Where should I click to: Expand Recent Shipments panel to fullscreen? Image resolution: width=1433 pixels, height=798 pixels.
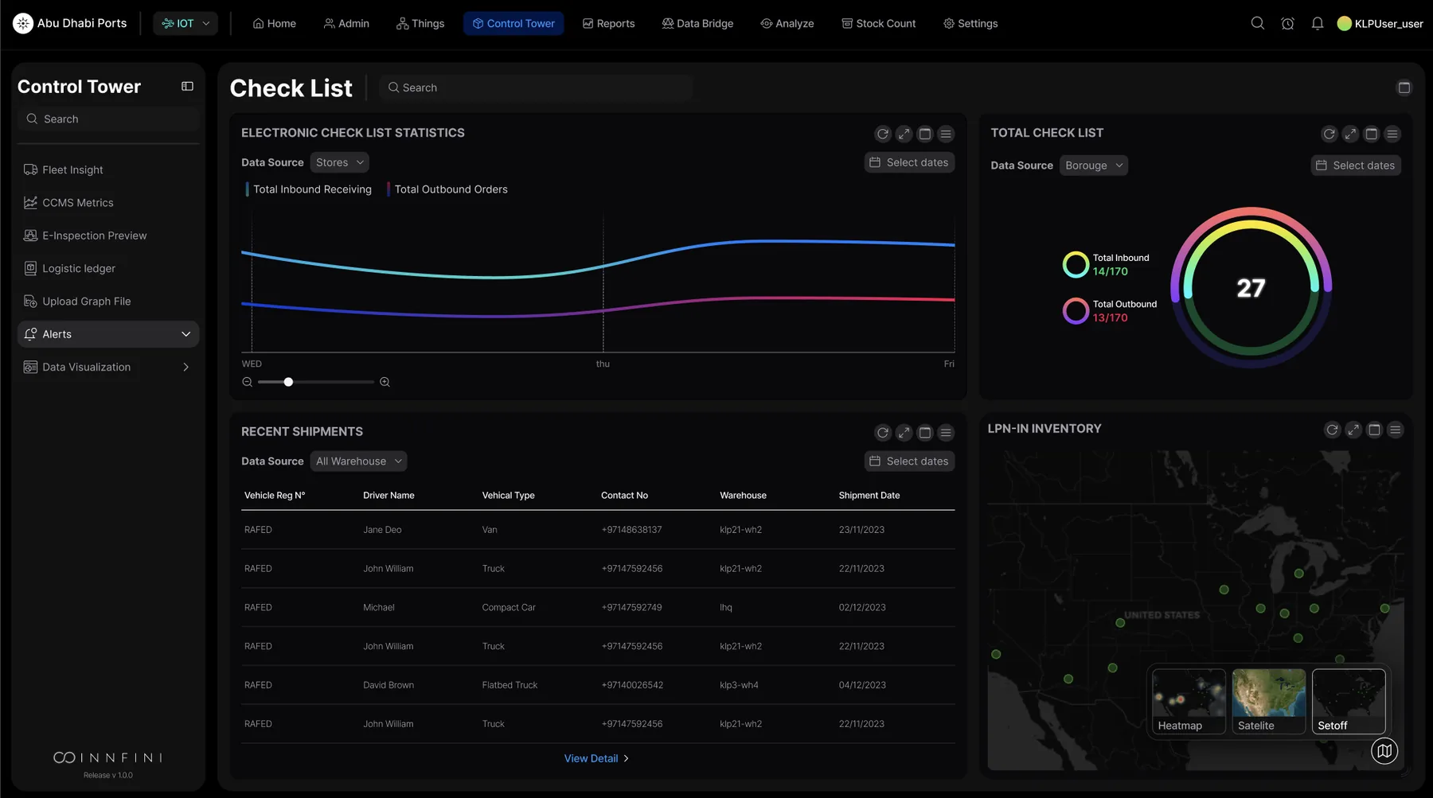(904, 433)
